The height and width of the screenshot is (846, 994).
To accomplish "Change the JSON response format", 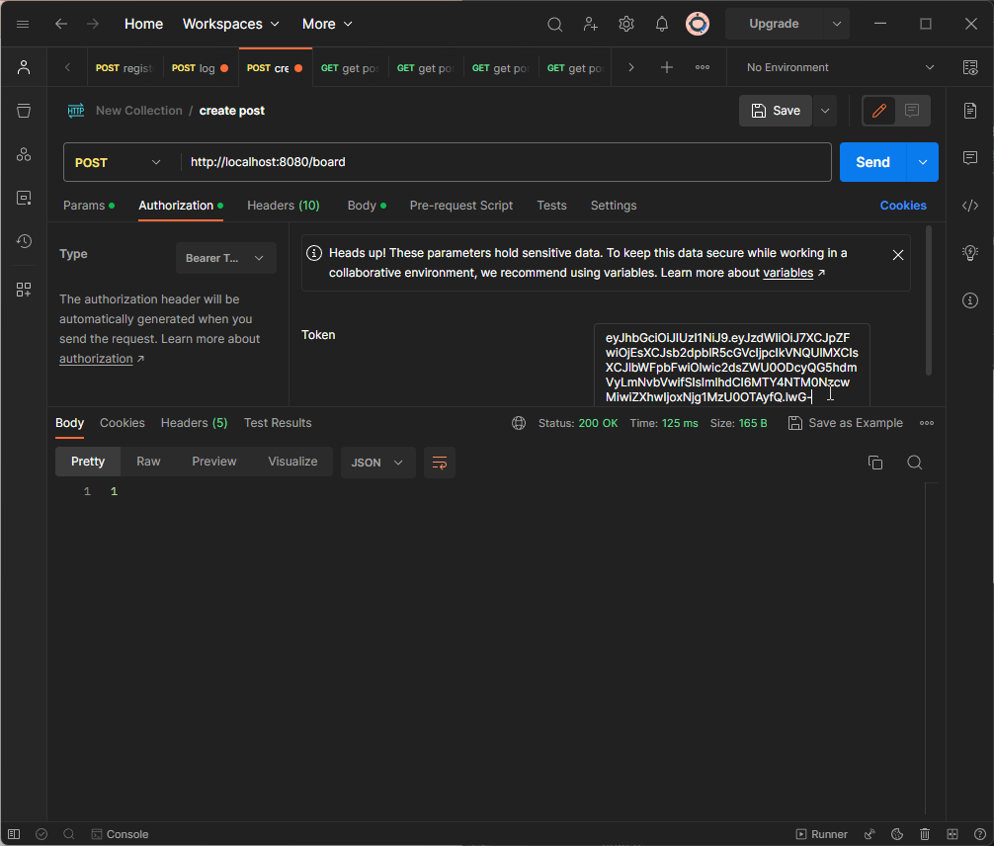I will 377,463.
